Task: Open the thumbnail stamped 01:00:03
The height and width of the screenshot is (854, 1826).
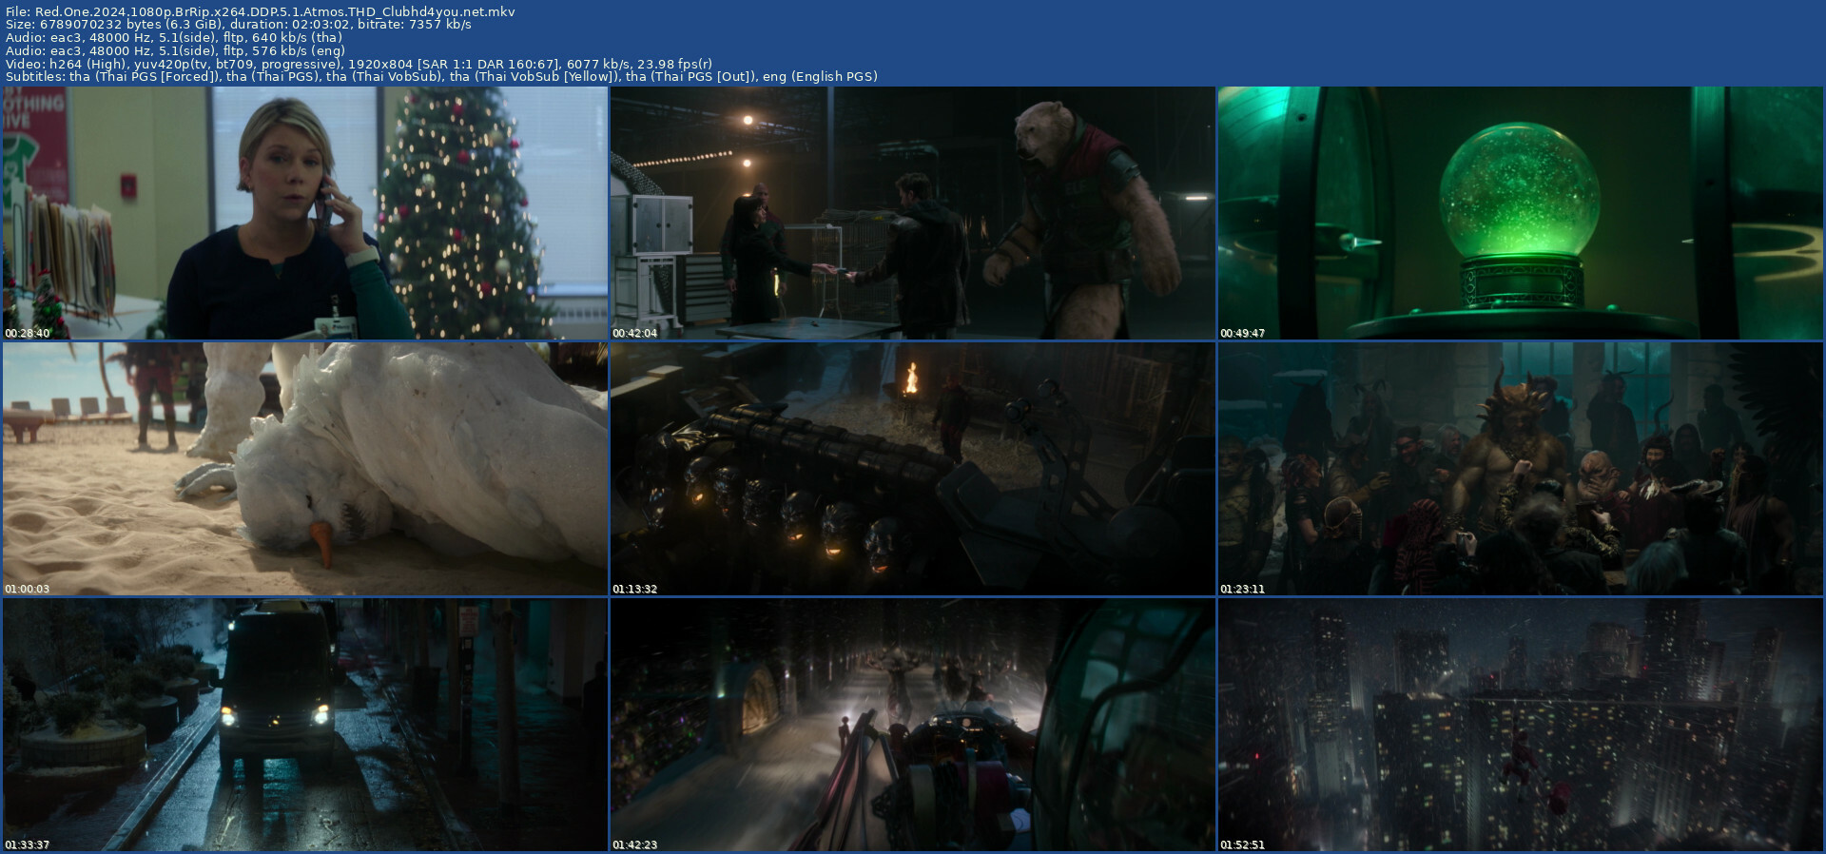Action: point(305,469)
